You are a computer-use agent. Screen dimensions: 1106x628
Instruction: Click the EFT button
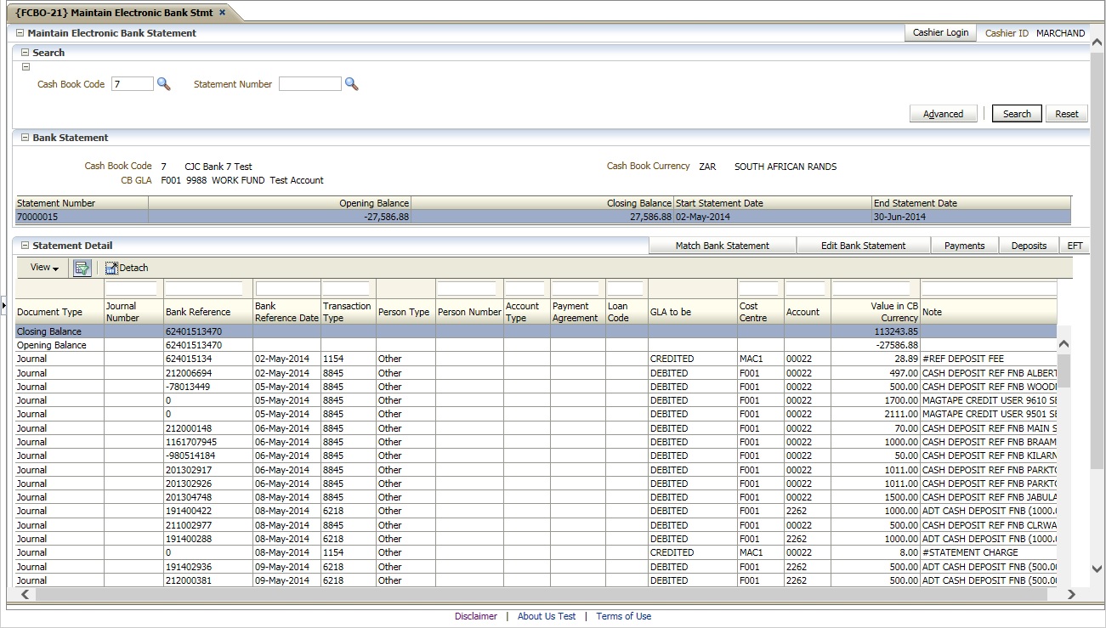coord(1075,245)
